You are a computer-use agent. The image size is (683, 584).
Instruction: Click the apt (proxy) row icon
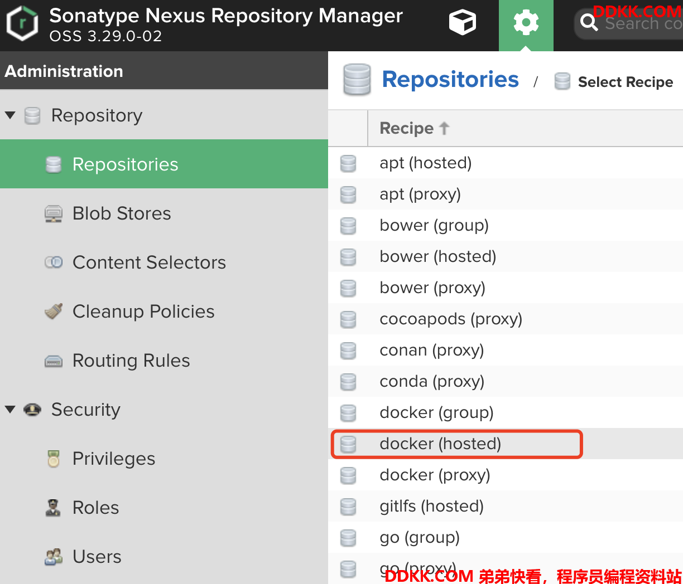[348, 194]
